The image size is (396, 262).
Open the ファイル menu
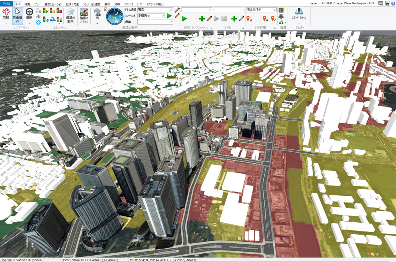(7, 3)
